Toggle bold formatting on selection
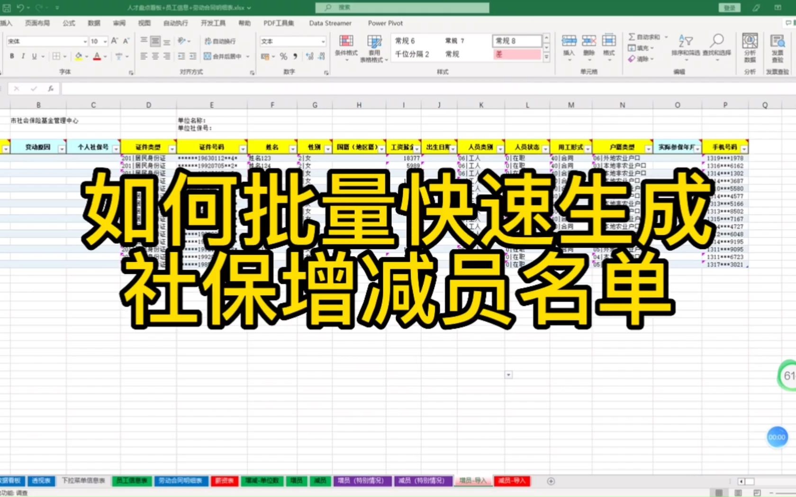Screen dimensions: 796x497 click(11, 56)
